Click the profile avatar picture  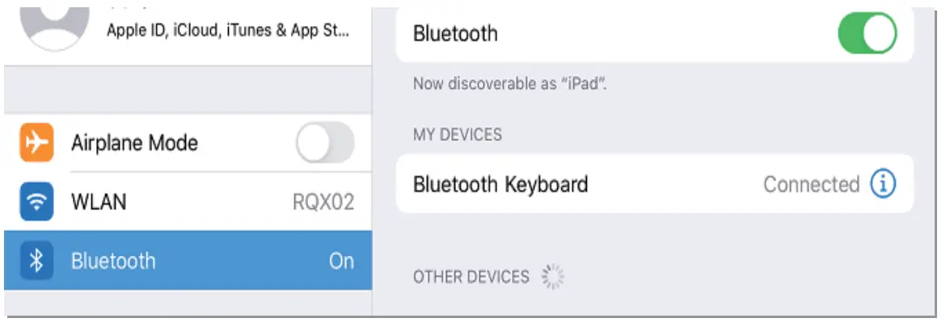[56, 26]
